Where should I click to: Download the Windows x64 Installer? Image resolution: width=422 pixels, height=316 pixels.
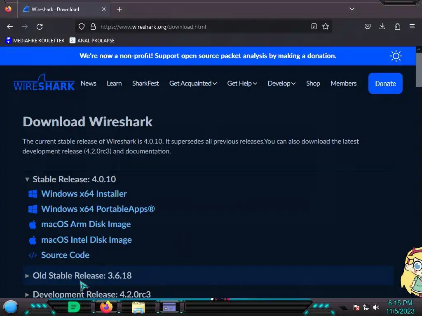[84, 194]
